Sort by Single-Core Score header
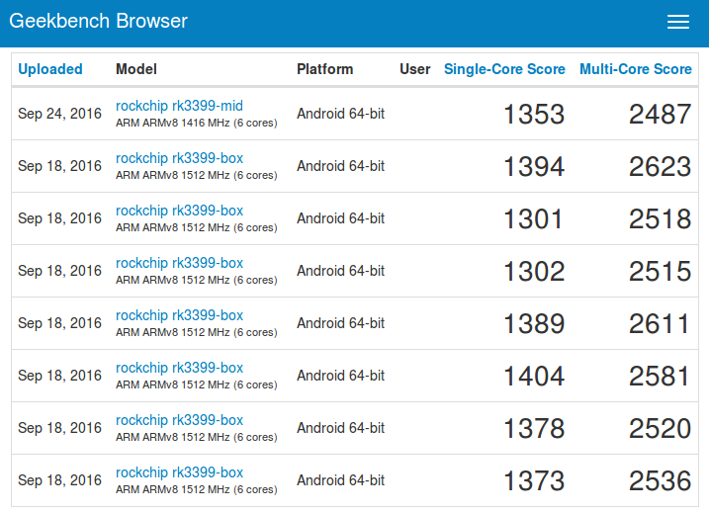709x512 pixels. tap(504, 69)
